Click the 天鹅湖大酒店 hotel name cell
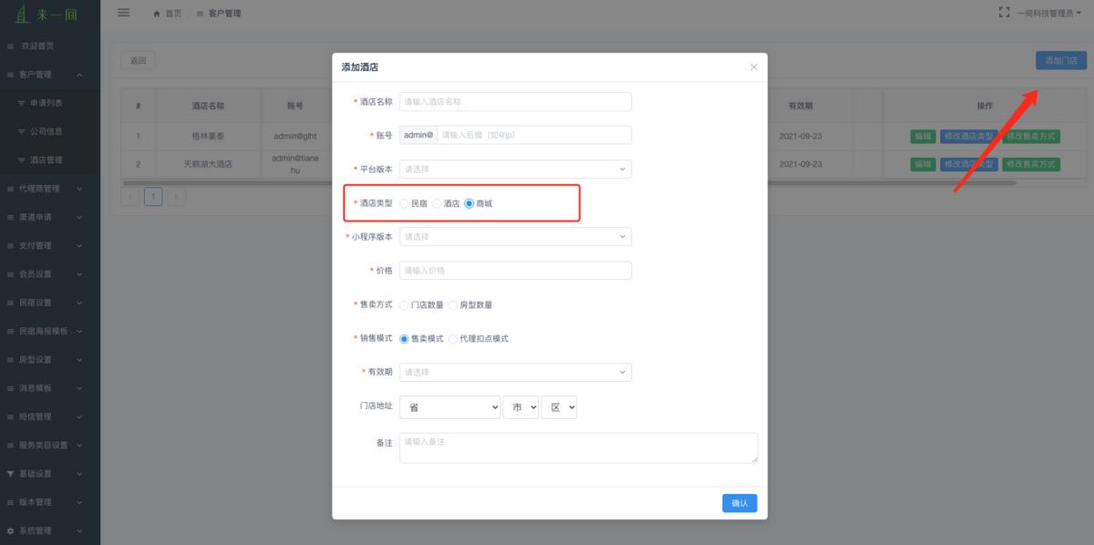This screenshot has height=545, width=1094. [208, 164]
